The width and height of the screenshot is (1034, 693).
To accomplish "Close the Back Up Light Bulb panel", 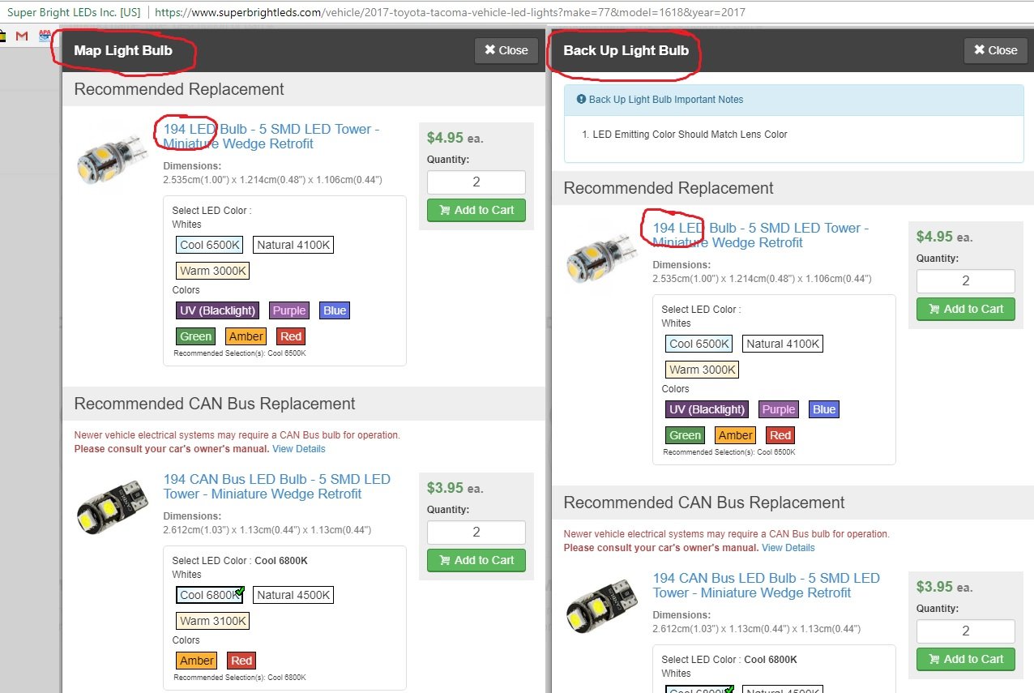I will (x=995, y=50).
